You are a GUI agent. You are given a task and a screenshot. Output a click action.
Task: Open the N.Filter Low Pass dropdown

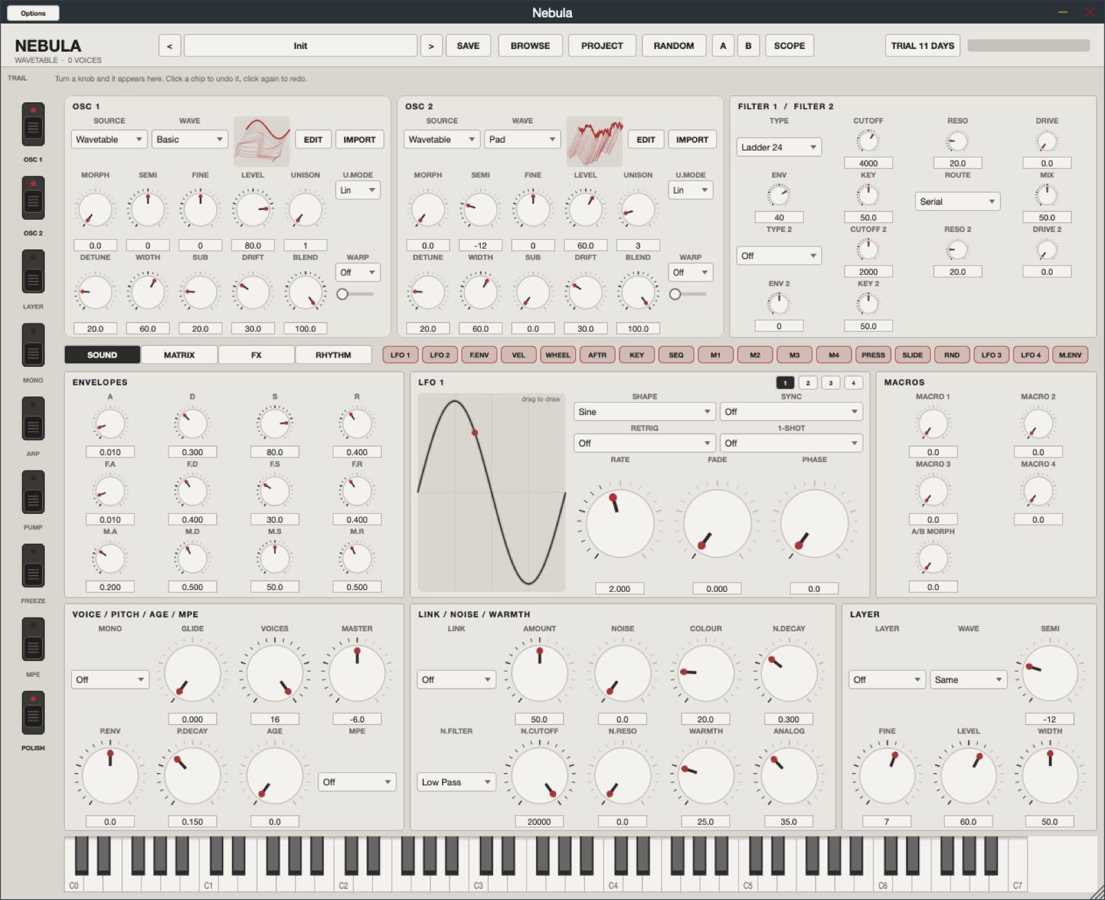point(457,782)
